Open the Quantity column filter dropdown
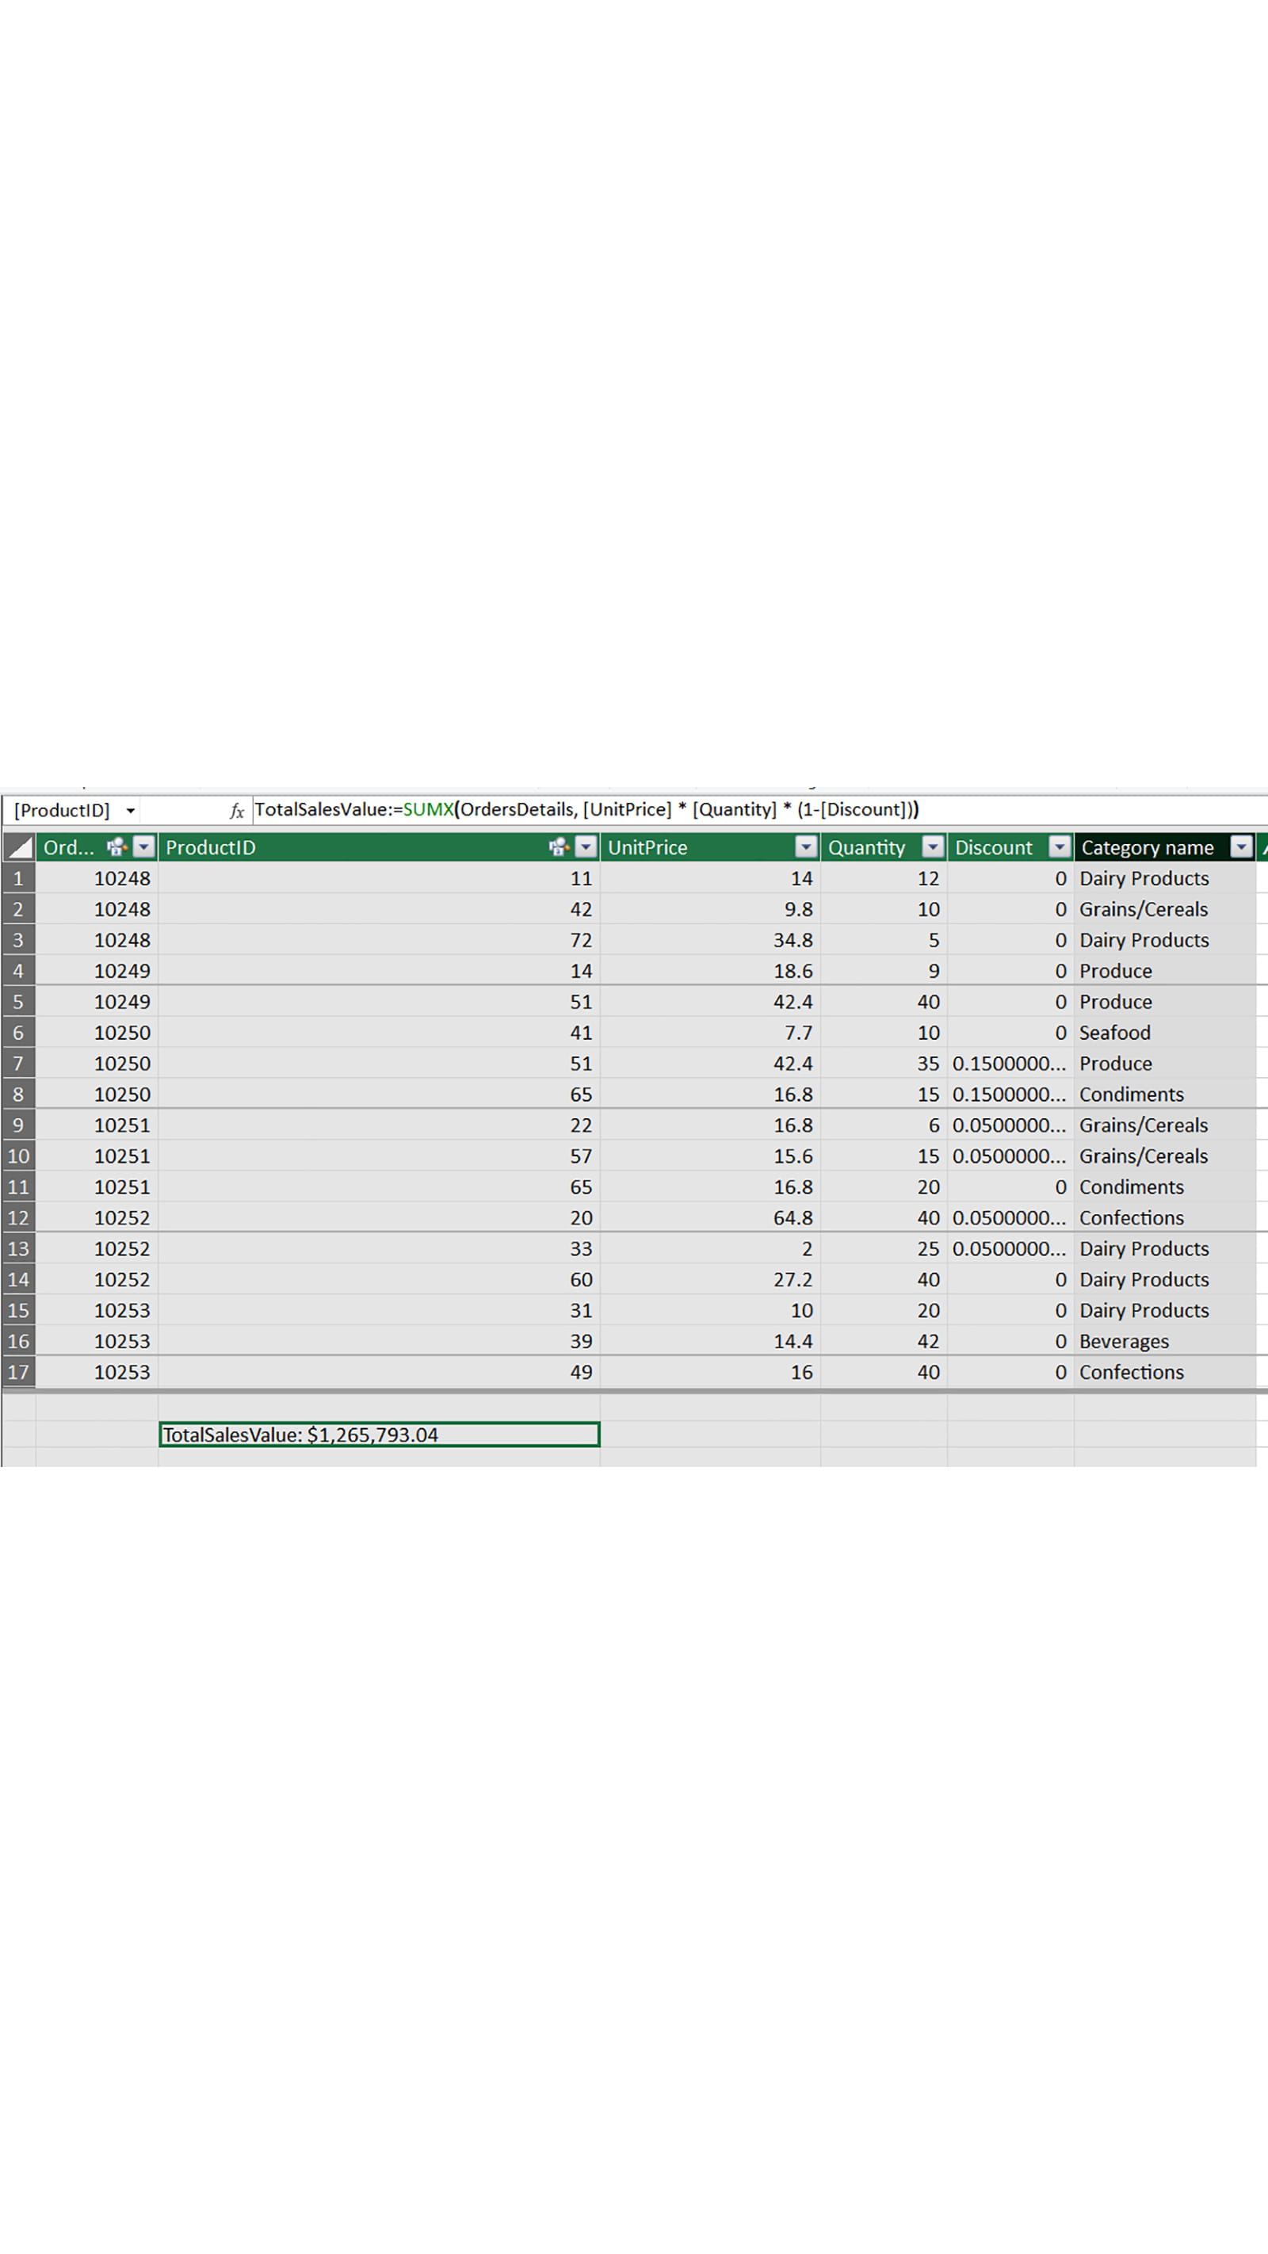1268x2254 pixels. (933, 847)
